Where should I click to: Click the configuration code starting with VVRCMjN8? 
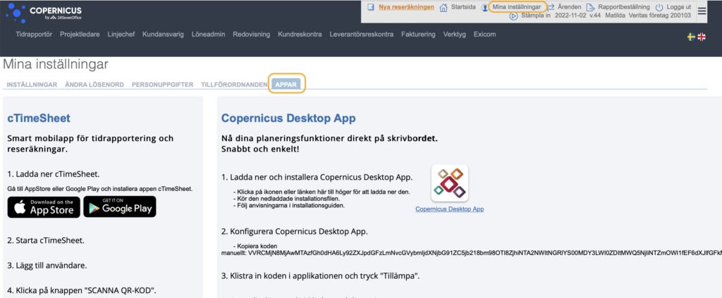(485, 252)
